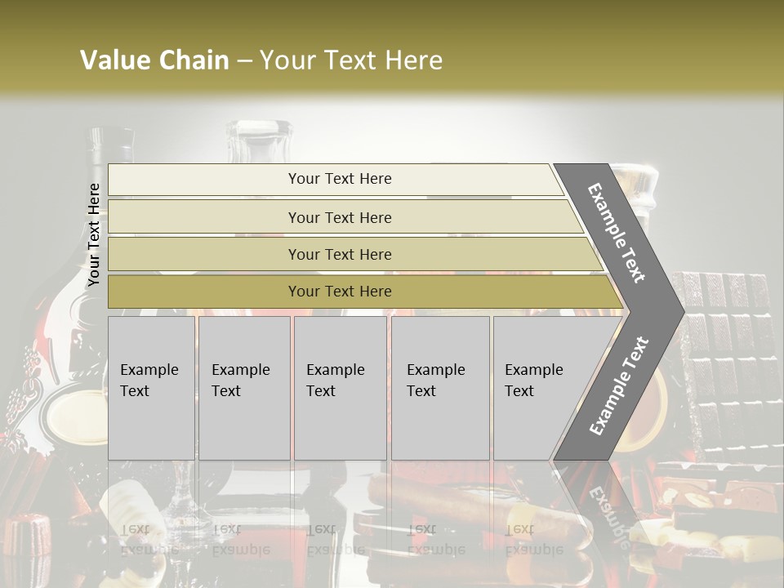Select the vertical 'Your Text Here' label

(93, 235)
